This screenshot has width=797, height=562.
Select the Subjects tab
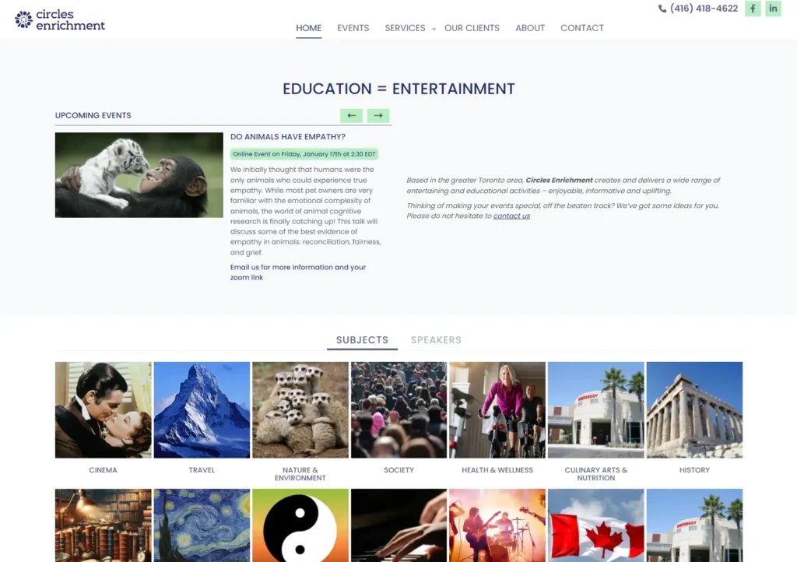(x=362, y=340)
